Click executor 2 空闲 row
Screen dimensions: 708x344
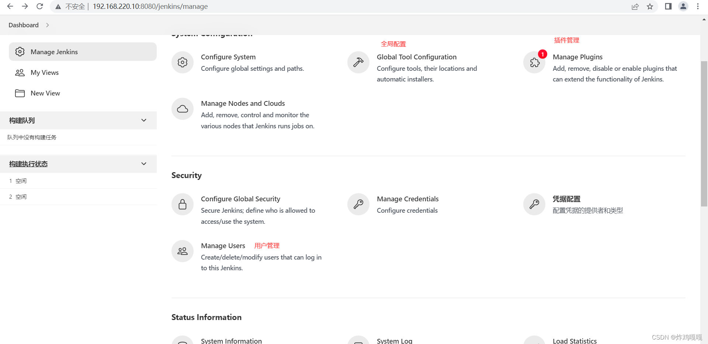[78, 197]
